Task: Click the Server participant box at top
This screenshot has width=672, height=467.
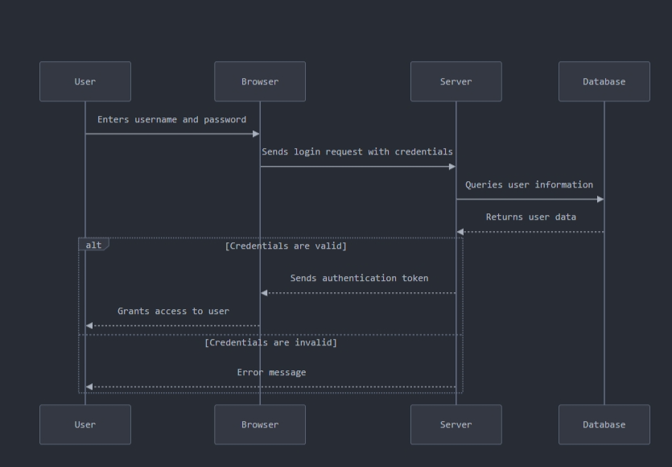Action: point(456,81)
